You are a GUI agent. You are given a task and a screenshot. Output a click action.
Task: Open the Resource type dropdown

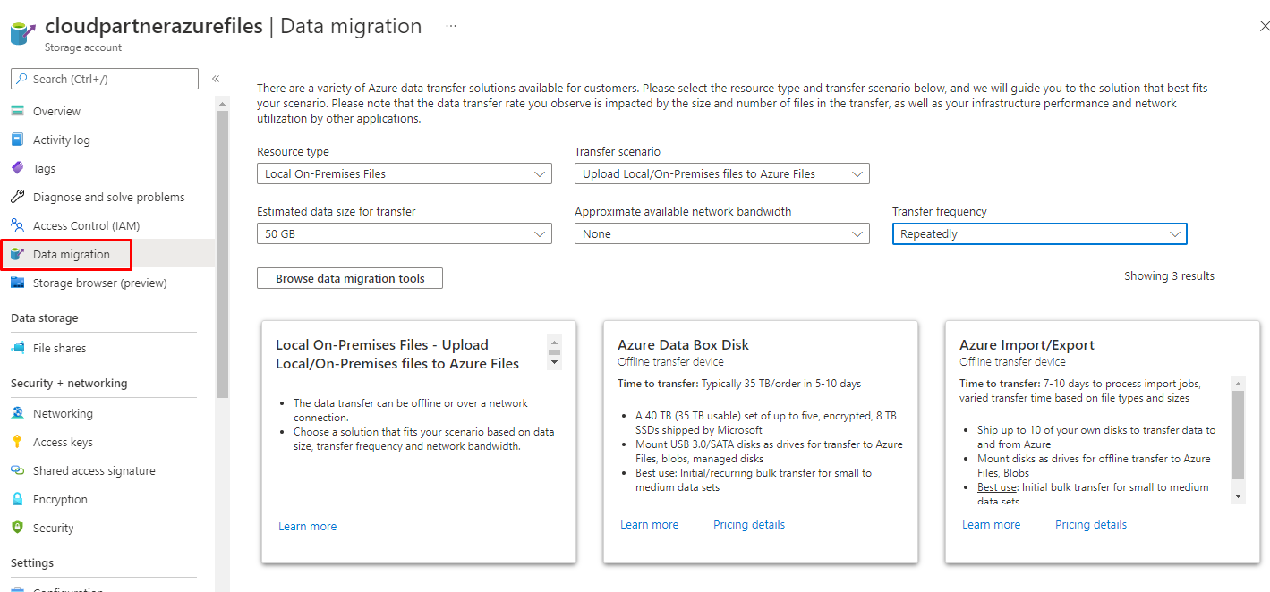coord(404,173)
